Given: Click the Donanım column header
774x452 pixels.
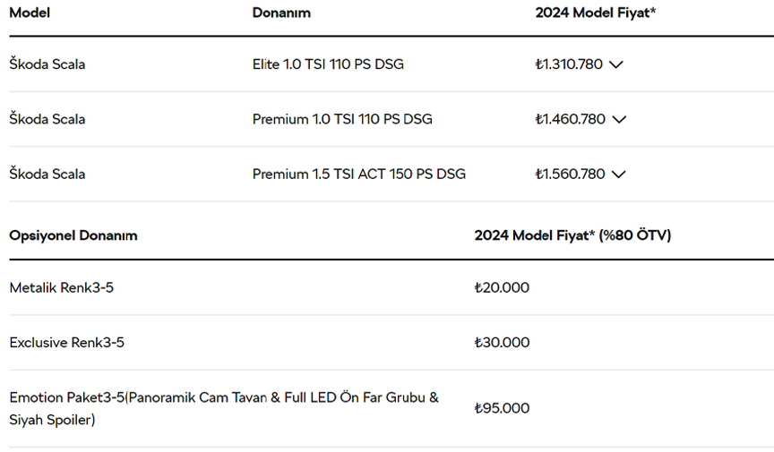Looking at the screenshot, I should coord(281,13).
